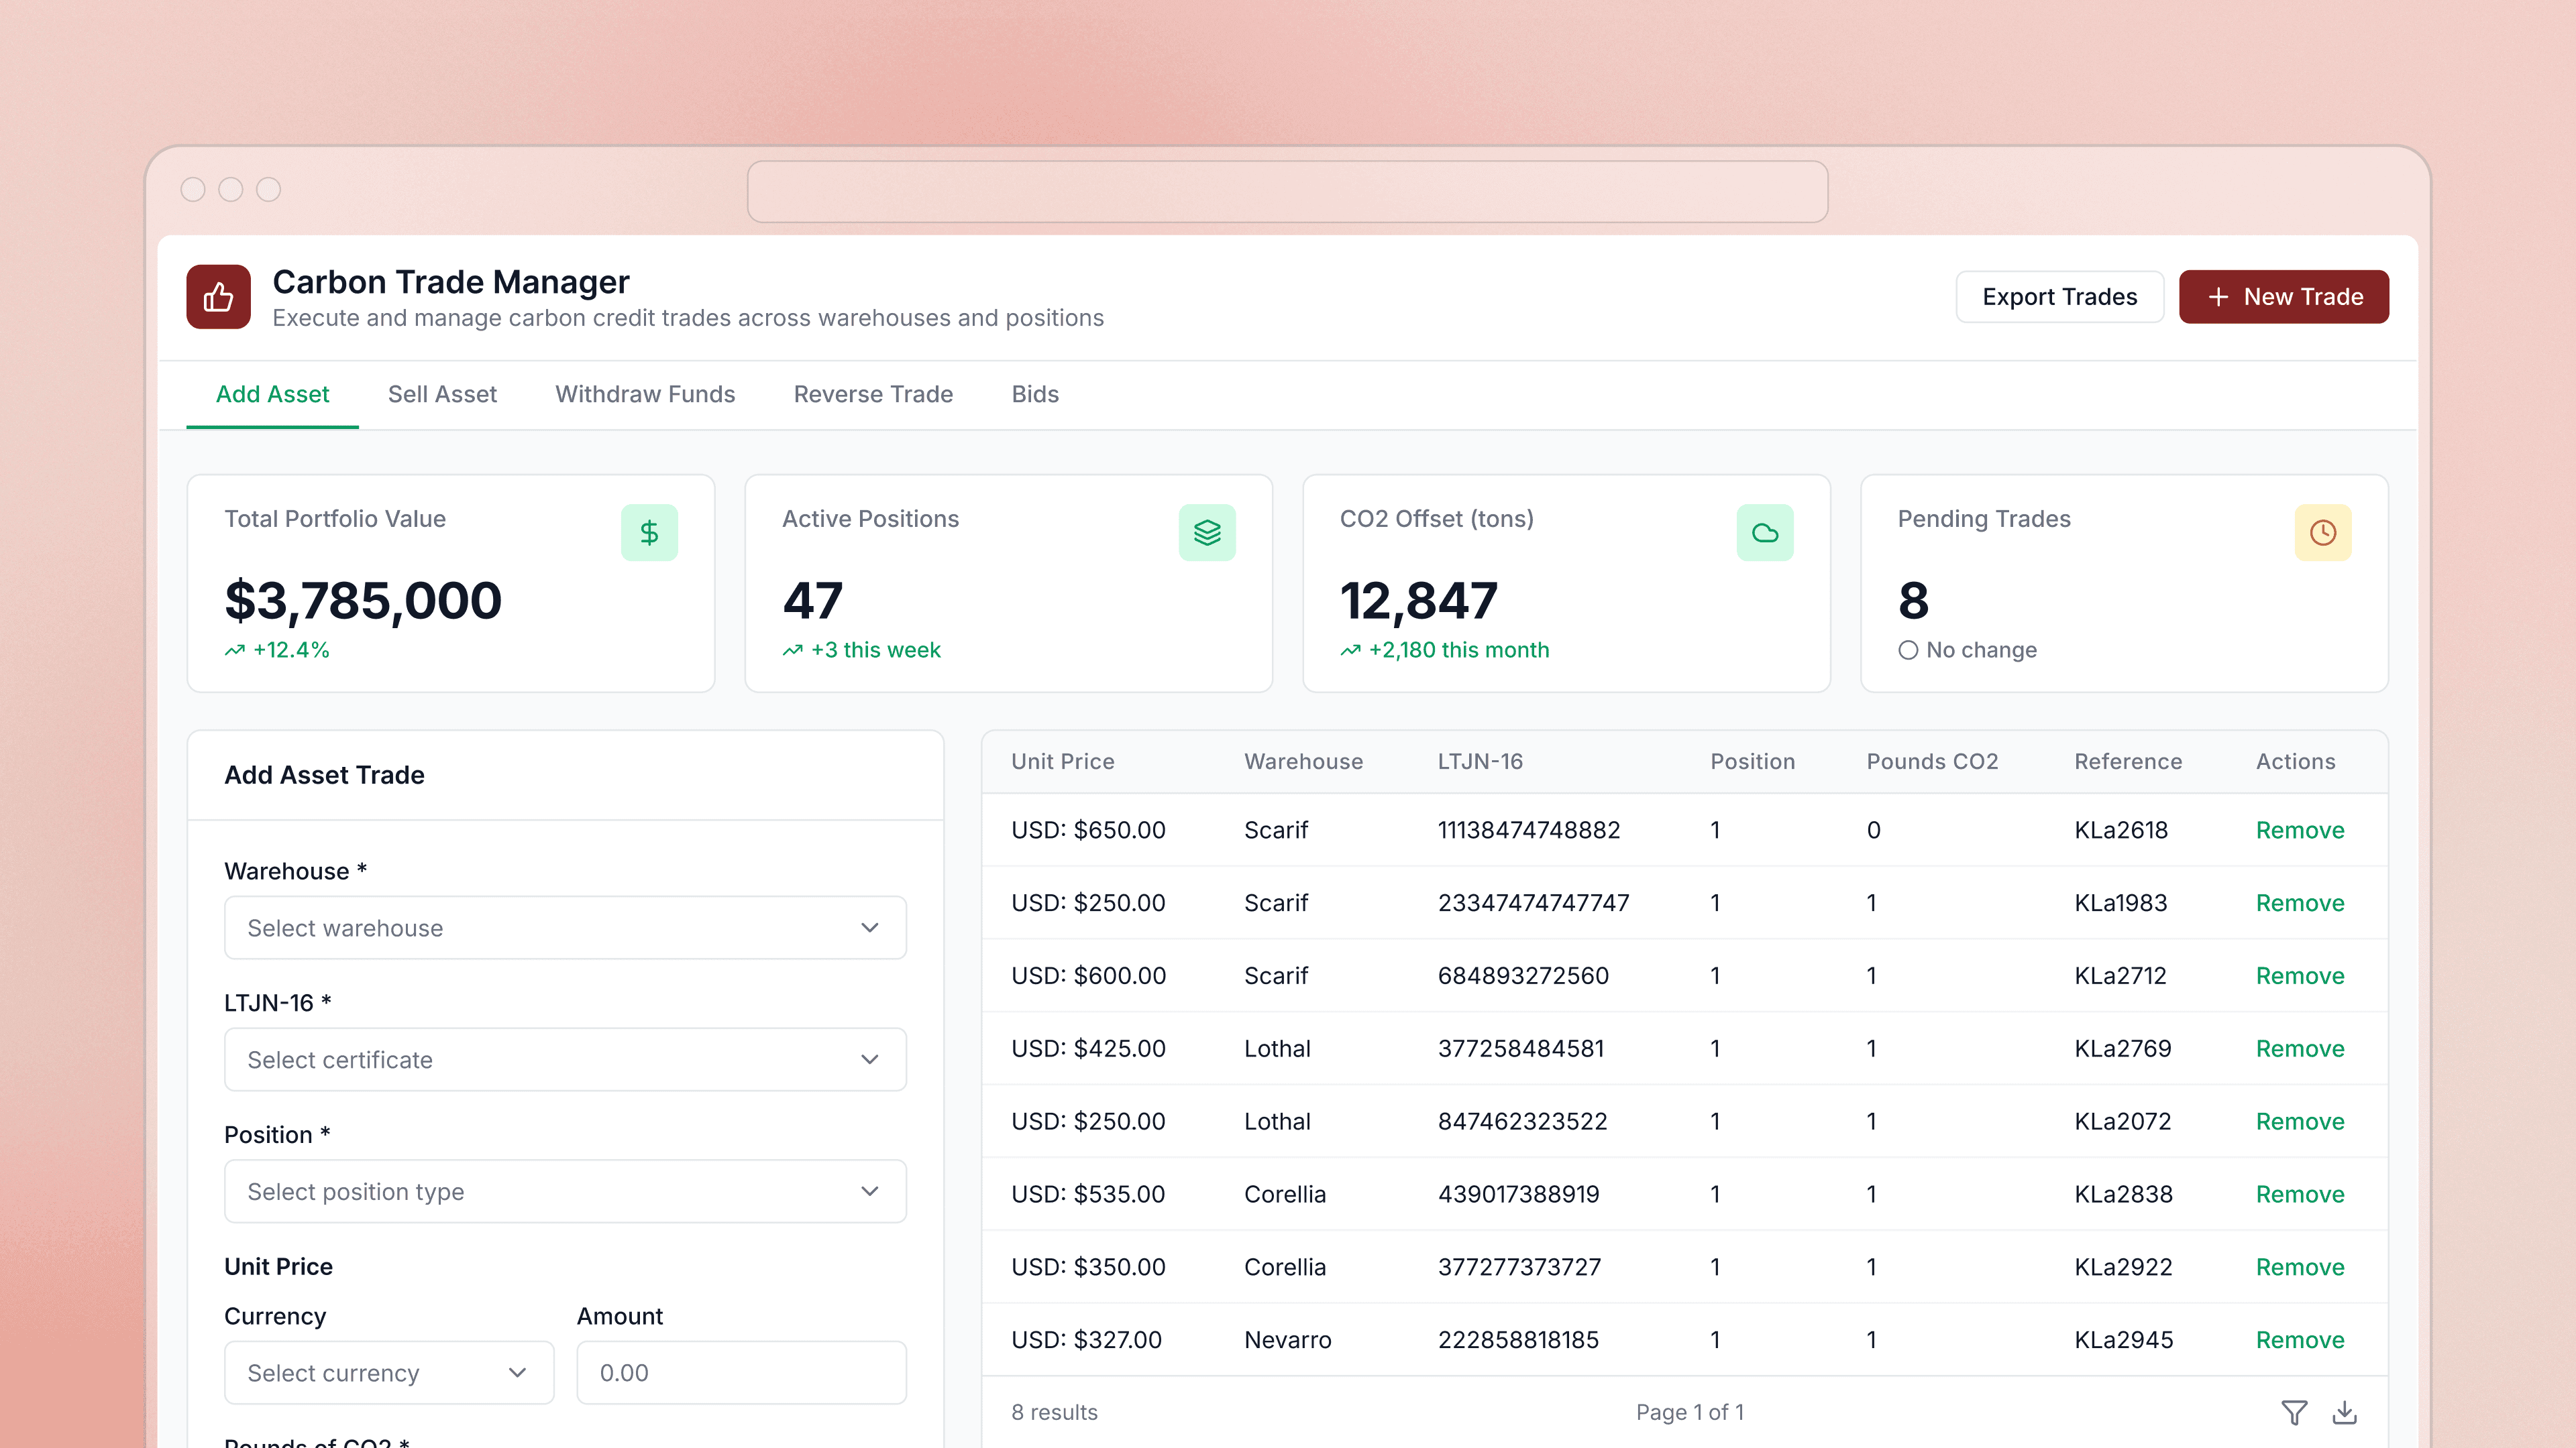Click the 12,847 CO2 offset value
The image size is (2576, 1448).
pos(1418,601)
